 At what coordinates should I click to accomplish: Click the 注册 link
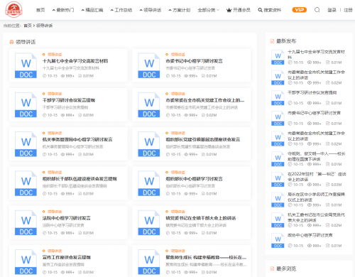point(348,10)
